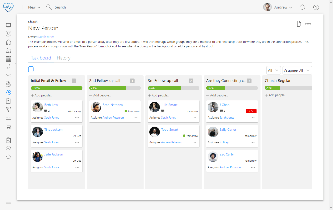Toggle the select-all checkbox above the board
This screenshot has height=210, width=333.
[x=31, y=69]
